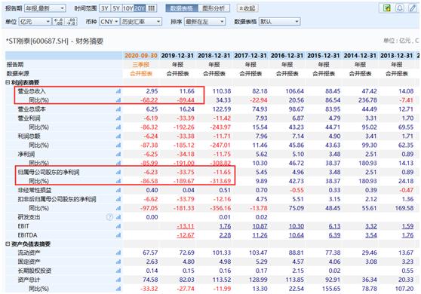This screenshot has height=294, width=421.
Task: Collapse the toolbar with 收起 button
Action: 247,8
